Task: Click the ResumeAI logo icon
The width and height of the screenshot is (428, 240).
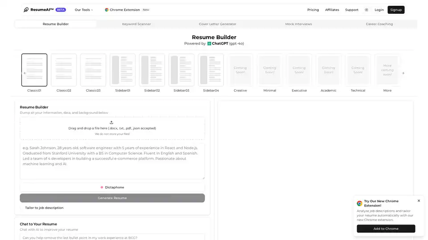Action: 26,10
